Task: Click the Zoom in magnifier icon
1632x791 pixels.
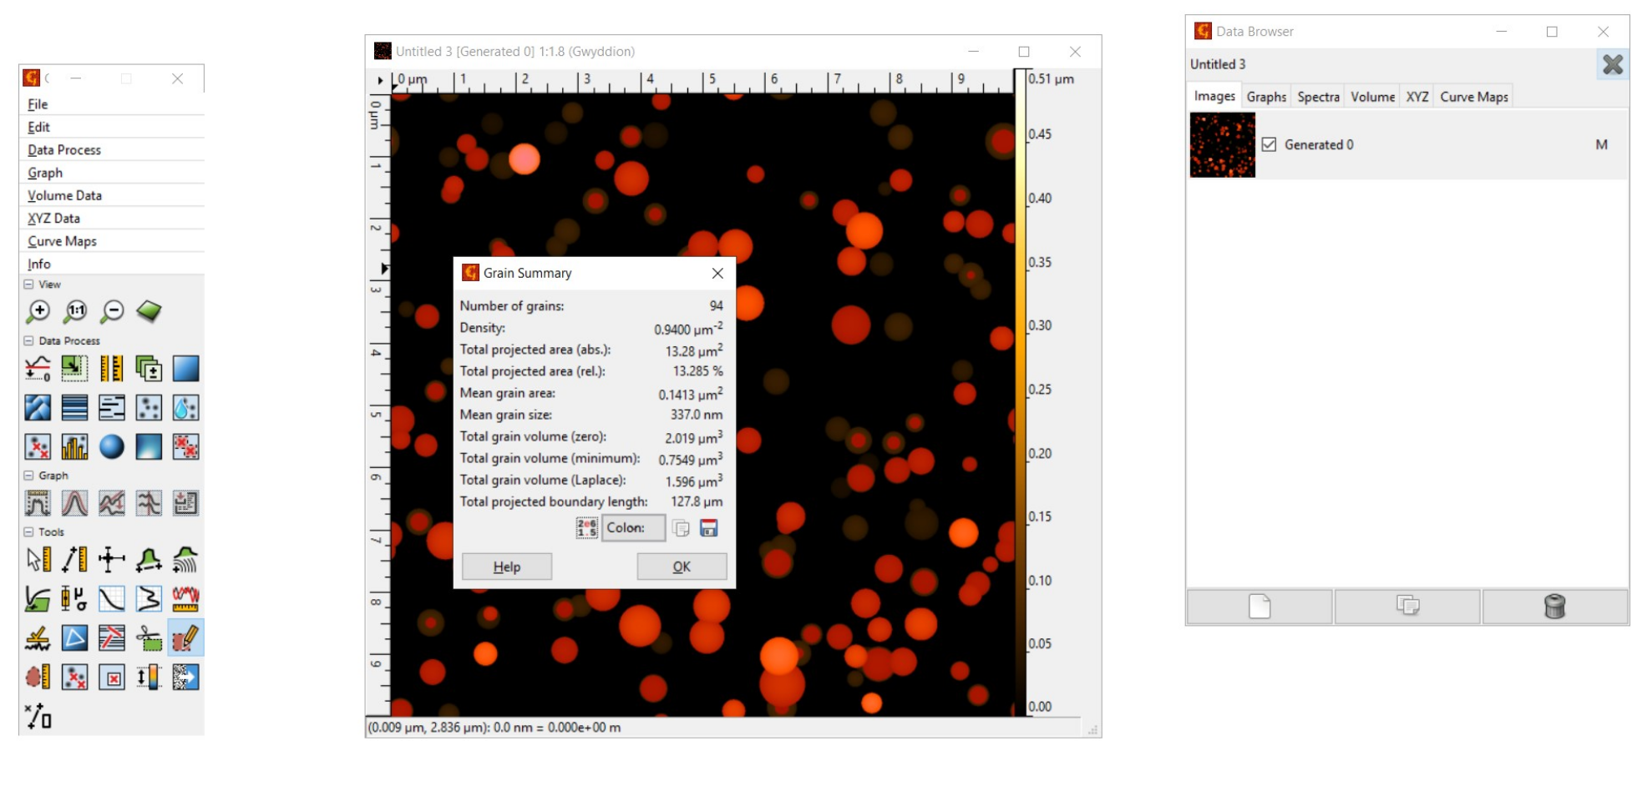Action: click(38, 312)
